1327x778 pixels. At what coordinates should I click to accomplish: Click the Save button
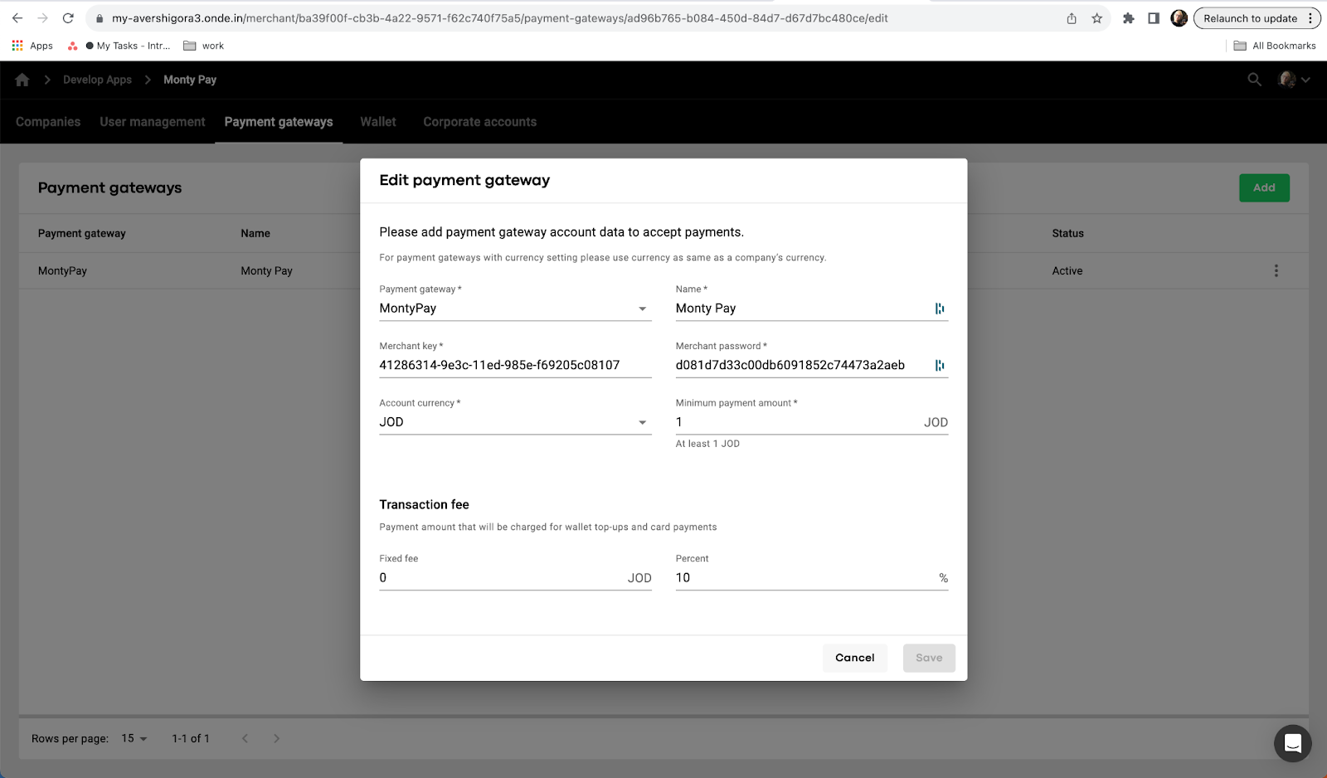929,658
